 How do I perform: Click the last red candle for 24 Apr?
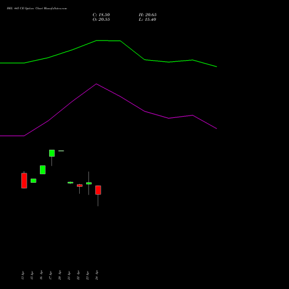98,190
